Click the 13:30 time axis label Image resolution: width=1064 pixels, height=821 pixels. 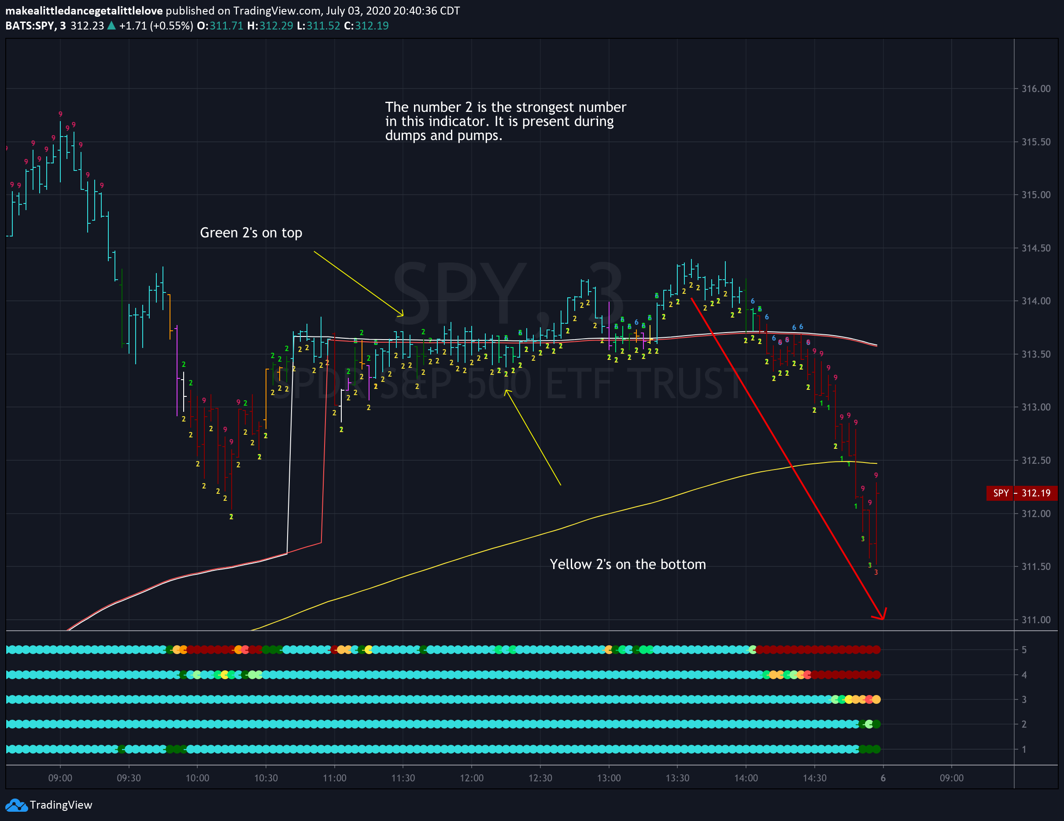coord(678,778)
